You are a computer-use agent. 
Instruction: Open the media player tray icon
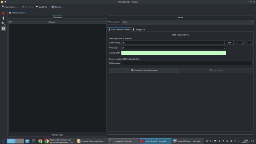click(211, 141)
